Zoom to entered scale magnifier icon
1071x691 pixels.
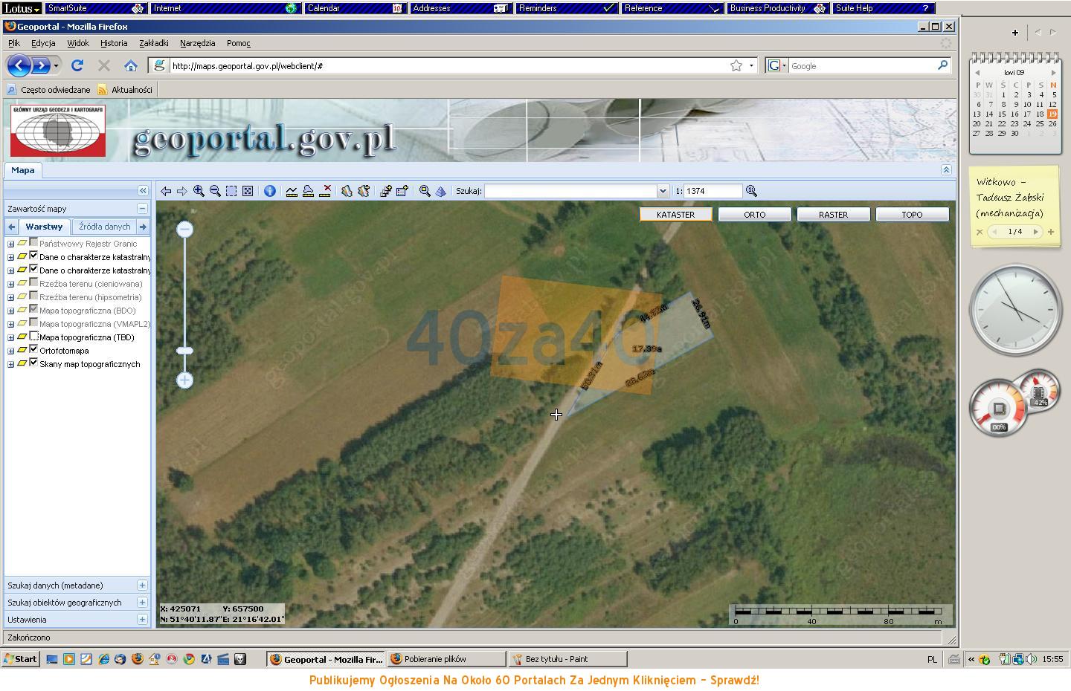pyautogui.click(x=751, y=191)
